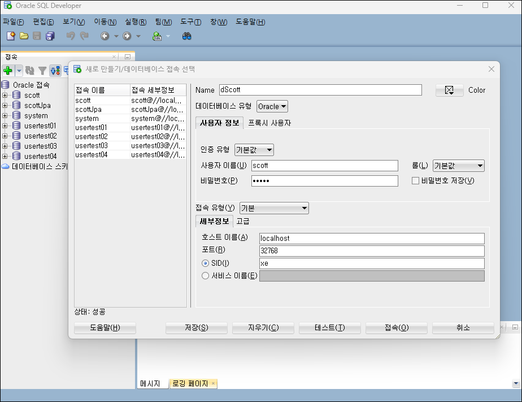Click the 데이터베이스 스키마 cloud icon
Screen dimensions: 522x402
click(x=5, y=166)
